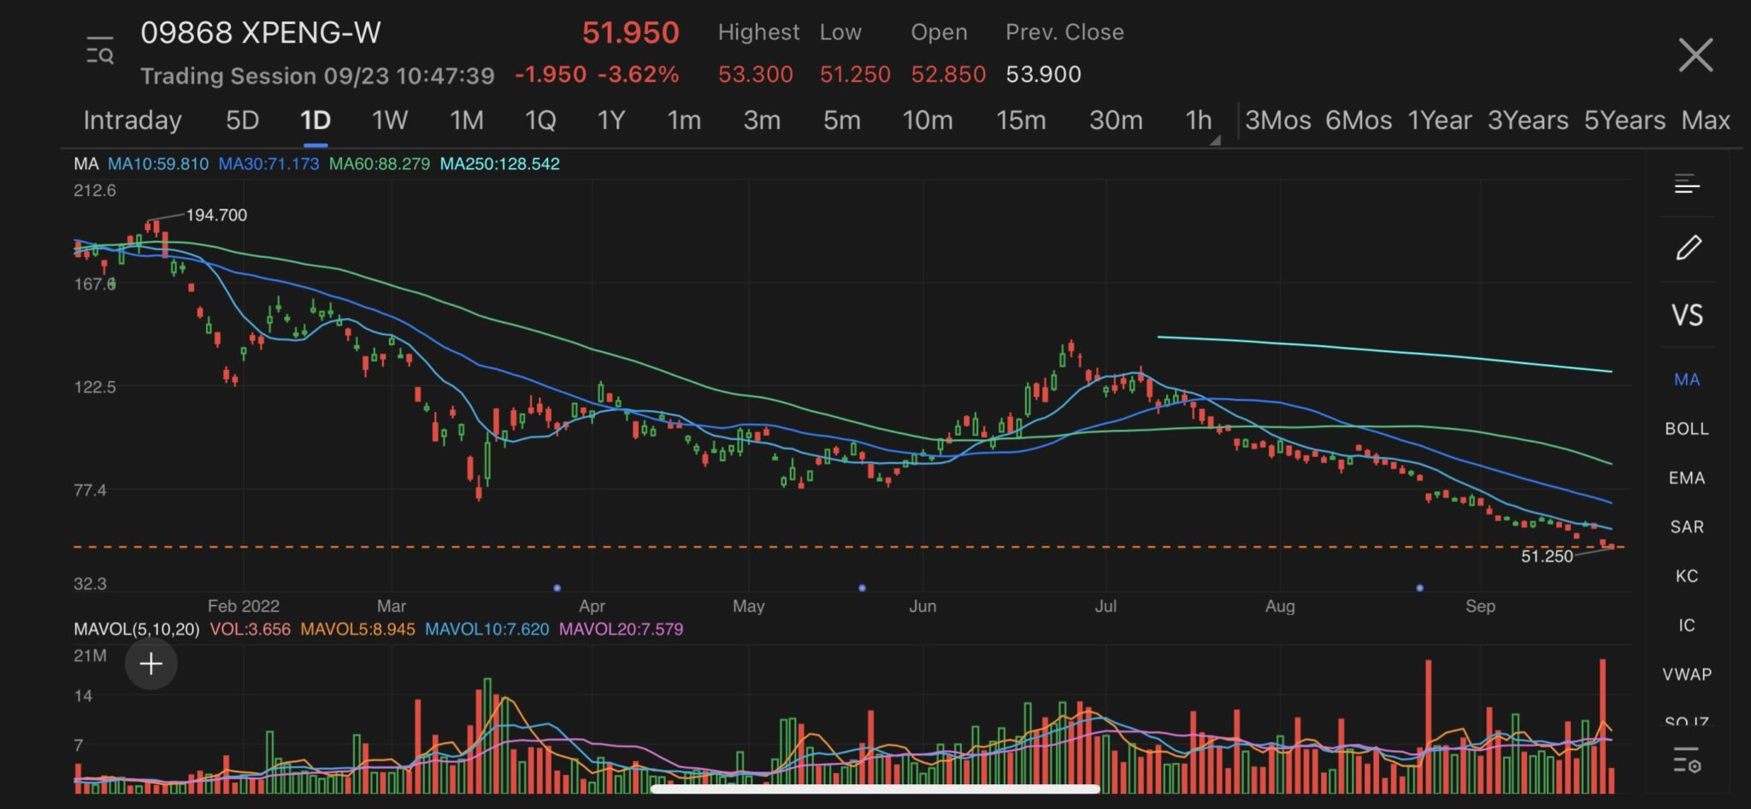
Task: Click the event dot near Apr
Action: point(557,588)
